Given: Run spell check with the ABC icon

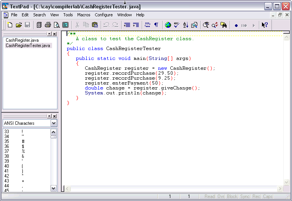Looking at the screenshot, I should 176,25.
